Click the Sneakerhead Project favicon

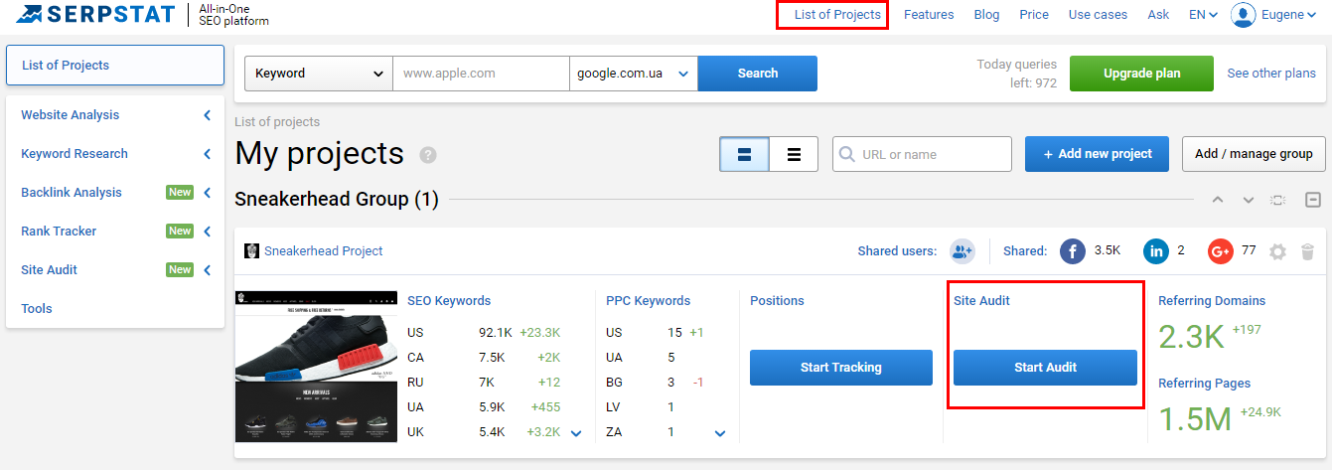tap(252, 251)
